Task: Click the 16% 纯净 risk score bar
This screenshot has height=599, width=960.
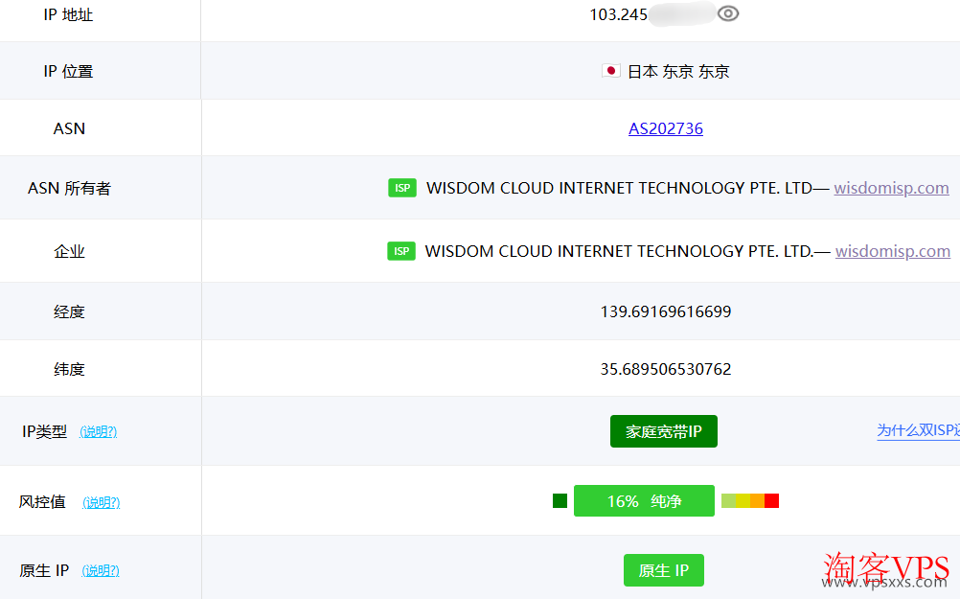Action: [644, 501]
